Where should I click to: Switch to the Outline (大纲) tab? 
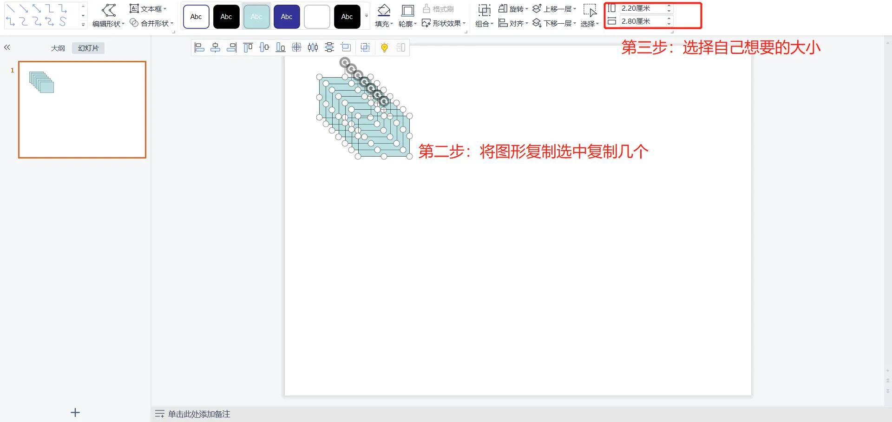pos(58,48)
